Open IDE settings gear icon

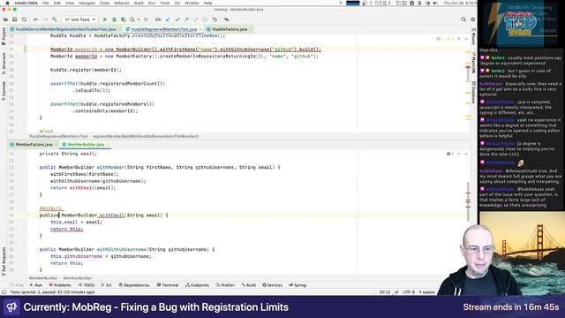point(473,19)
